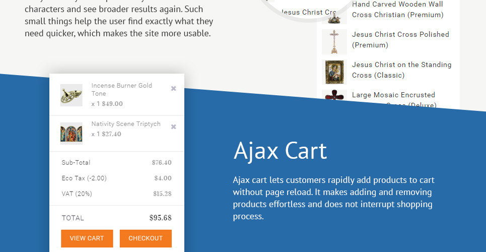The image size is (486, 252).
Task: Open the Jesus Christ Standing Cross thumbnail
Action: (334, 72)
